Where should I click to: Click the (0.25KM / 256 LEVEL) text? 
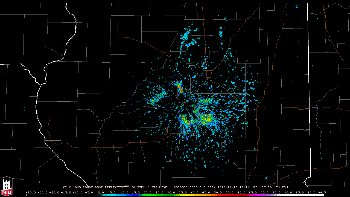[x=151, y=187]
